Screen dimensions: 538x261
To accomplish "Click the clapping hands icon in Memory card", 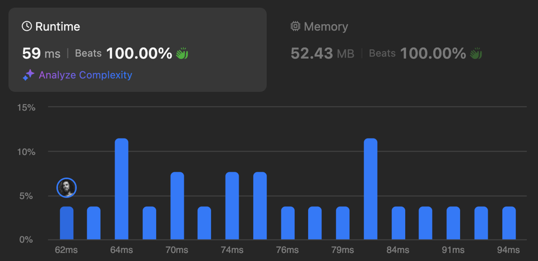I will point(476,53).
